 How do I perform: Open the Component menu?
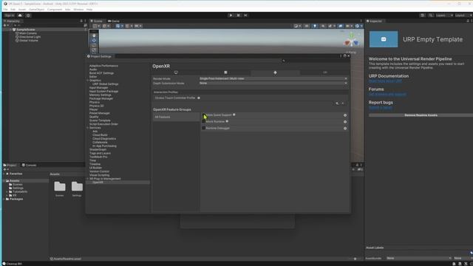[x=55, y=10]
